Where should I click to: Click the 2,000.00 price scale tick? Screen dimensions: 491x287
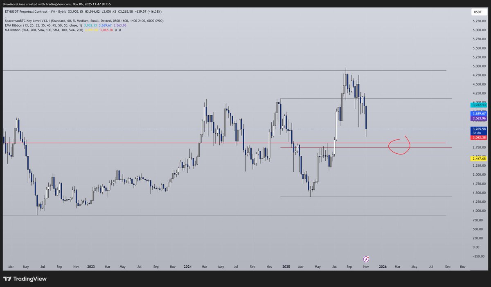coord(478,175)
